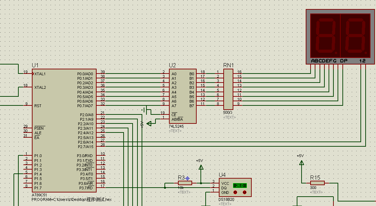Click the A0 pin label on U2
Image resolution: width=376 pixels, height=206 pixels.
(x=174, y=74)
